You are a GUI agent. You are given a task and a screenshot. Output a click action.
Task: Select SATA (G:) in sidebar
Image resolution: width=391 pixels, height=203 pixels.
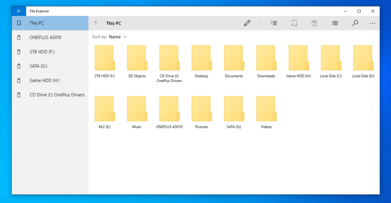tap(50, 66)
